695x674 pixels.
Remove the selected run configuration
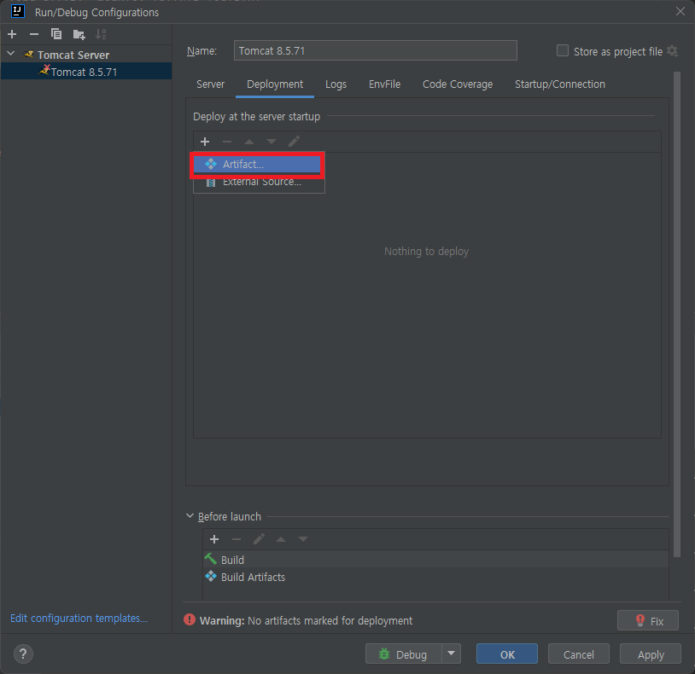[33, 34]
